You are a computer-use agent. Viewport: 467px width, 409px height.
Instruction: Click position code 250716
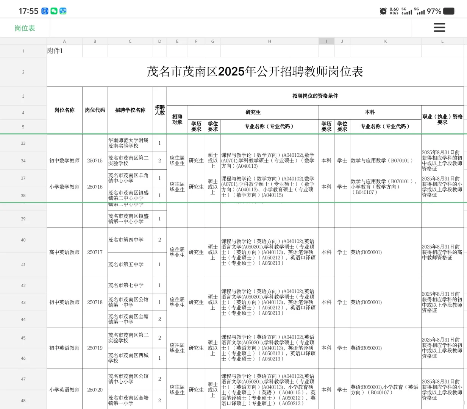(95, 187)
